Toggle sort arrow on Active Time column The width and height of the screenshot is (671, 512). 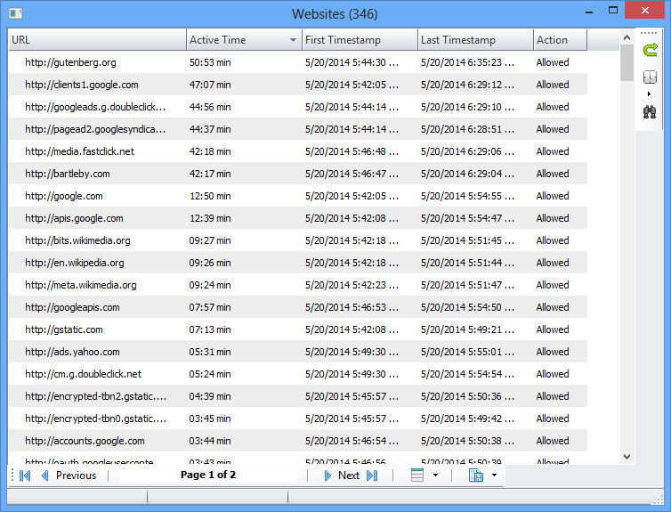tap(293, 40)
